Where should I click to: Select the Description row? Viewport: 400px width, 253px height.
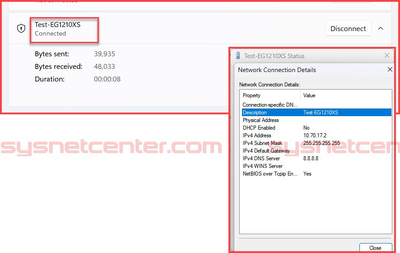pos(316,113)
